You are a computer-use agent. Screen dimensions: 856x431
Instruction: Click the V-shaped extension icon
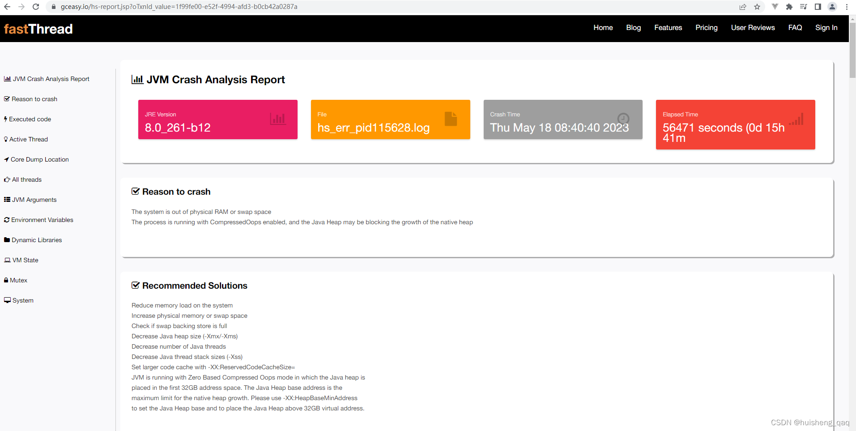click(775, 7)
